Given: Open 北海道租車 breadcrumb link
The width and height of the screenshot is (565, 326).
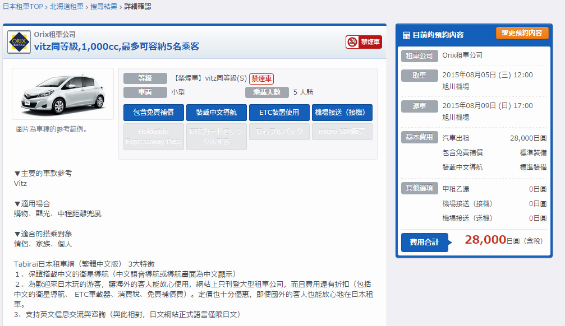Looking at the screenshot, I should pos(66,7).
